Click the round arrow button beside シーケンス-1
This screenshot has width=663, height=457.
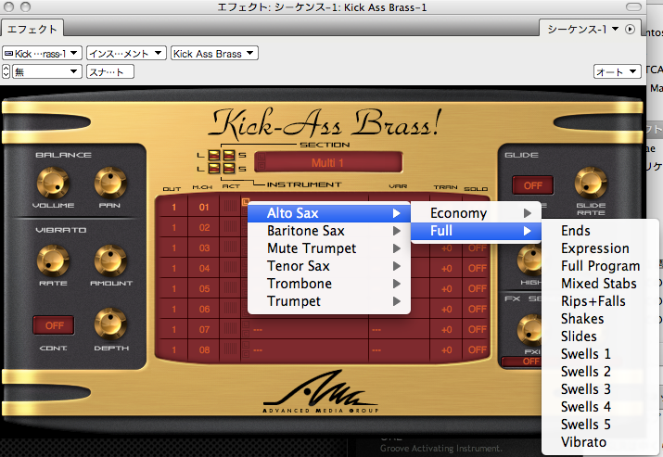pos(630,29)
